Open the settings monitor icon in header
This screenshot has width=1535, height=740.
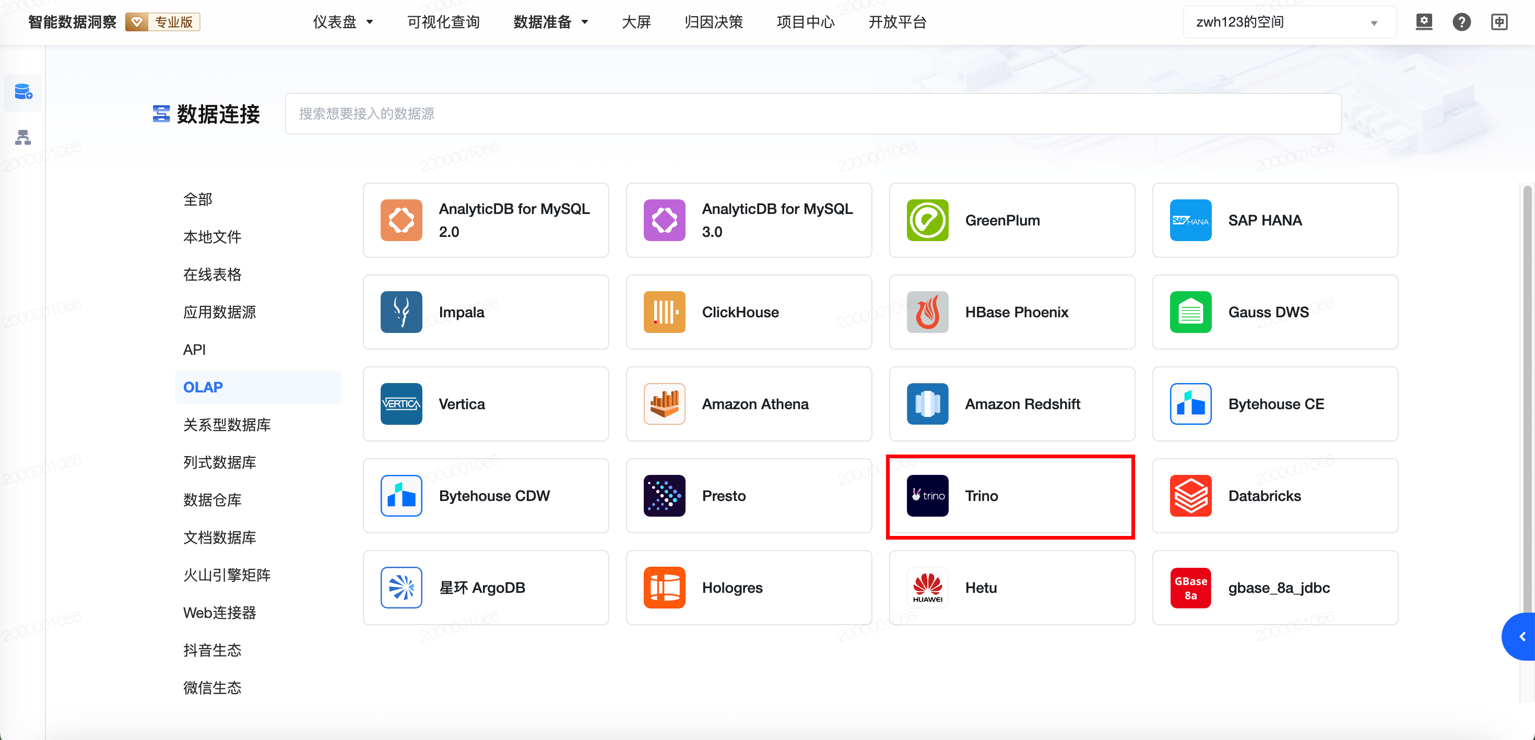(x=1424, y=22)
